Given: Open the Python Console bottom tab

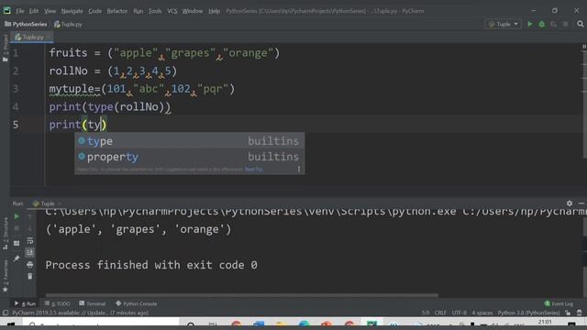Looking at the screenshot, I should tap(137, 303).
